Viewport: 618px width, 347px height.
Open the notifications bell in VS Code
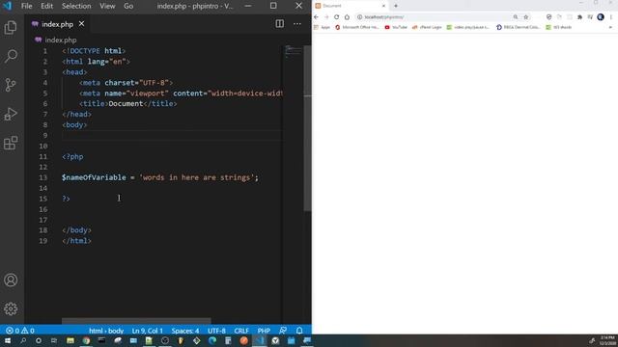(299, 331)
